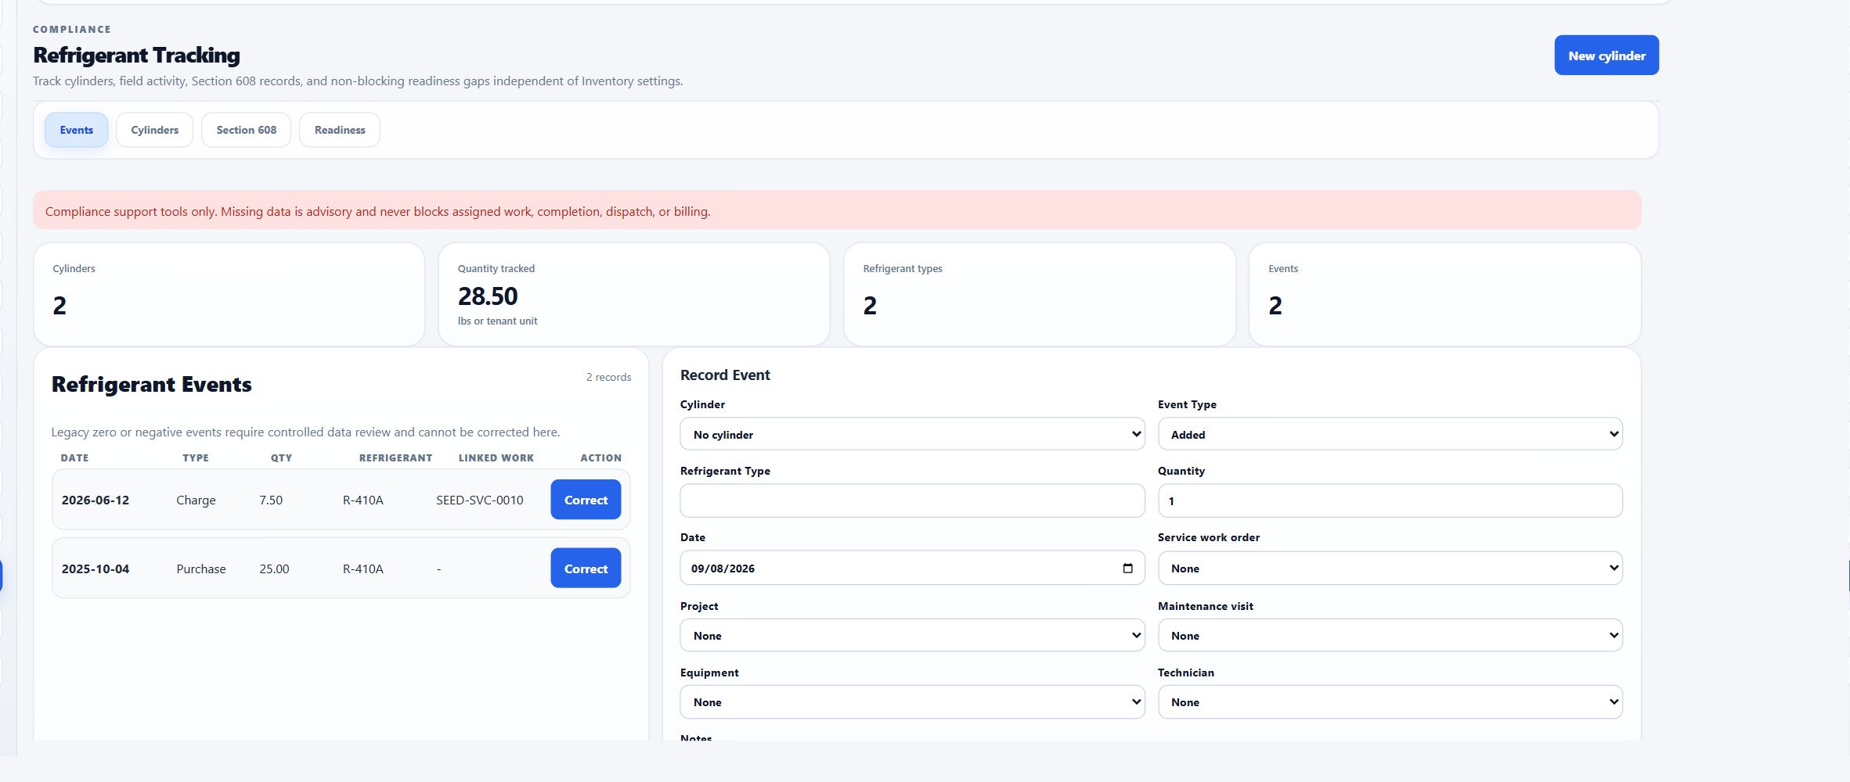Select an Equipment option
The height and width of the screenshot is (782, 1850).
click(x=912, y=702)
